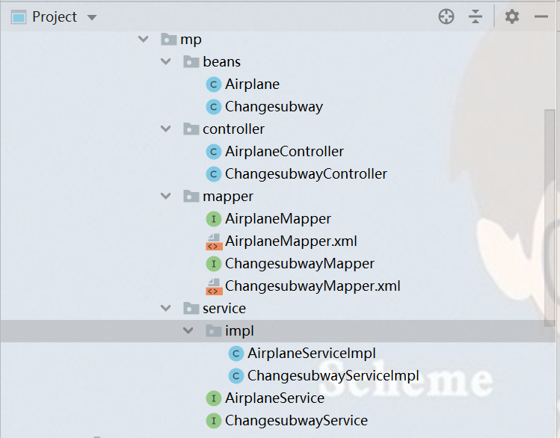This screenshot has width=560, height=438.
Task: Select the ChangesubwayController file name
Action: 306,174
